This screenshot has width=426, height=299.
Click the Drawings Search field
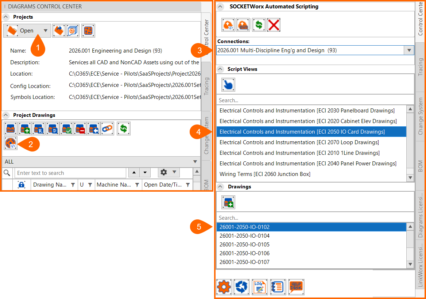pyautogui.click(x=315, y=218)
